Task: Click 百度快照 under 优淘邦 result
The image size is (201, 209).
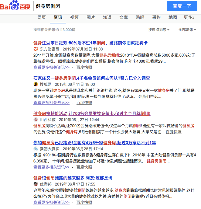Action: click(84, 202)
